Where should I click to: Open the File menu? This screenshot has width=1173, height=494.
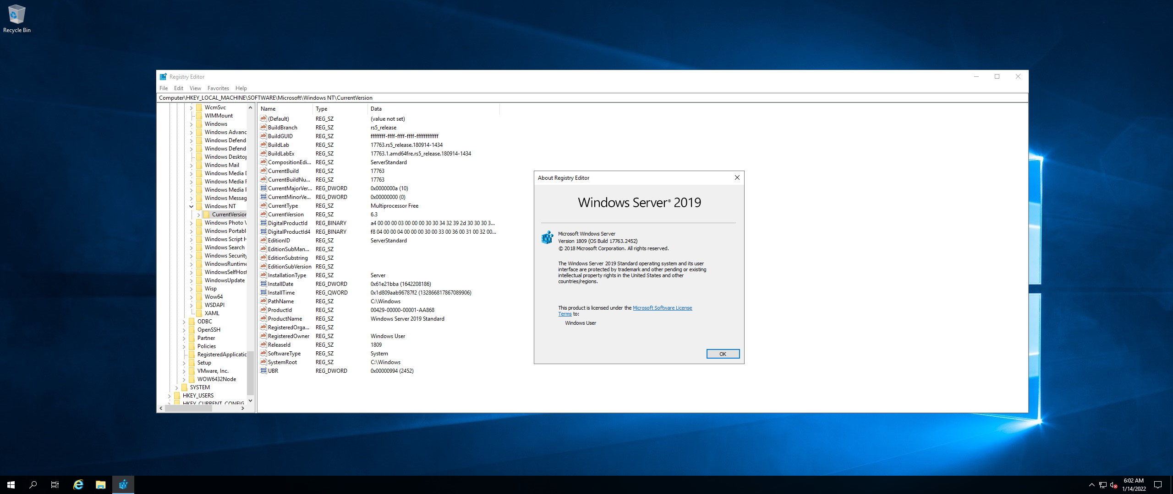click(x=164, y=88)
